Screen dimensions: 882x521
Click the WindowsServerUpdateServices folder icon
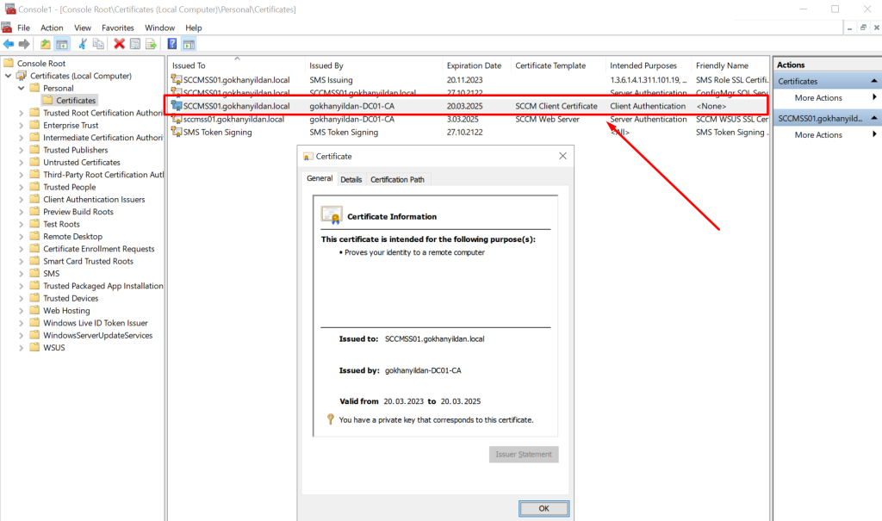coord(34,335)
